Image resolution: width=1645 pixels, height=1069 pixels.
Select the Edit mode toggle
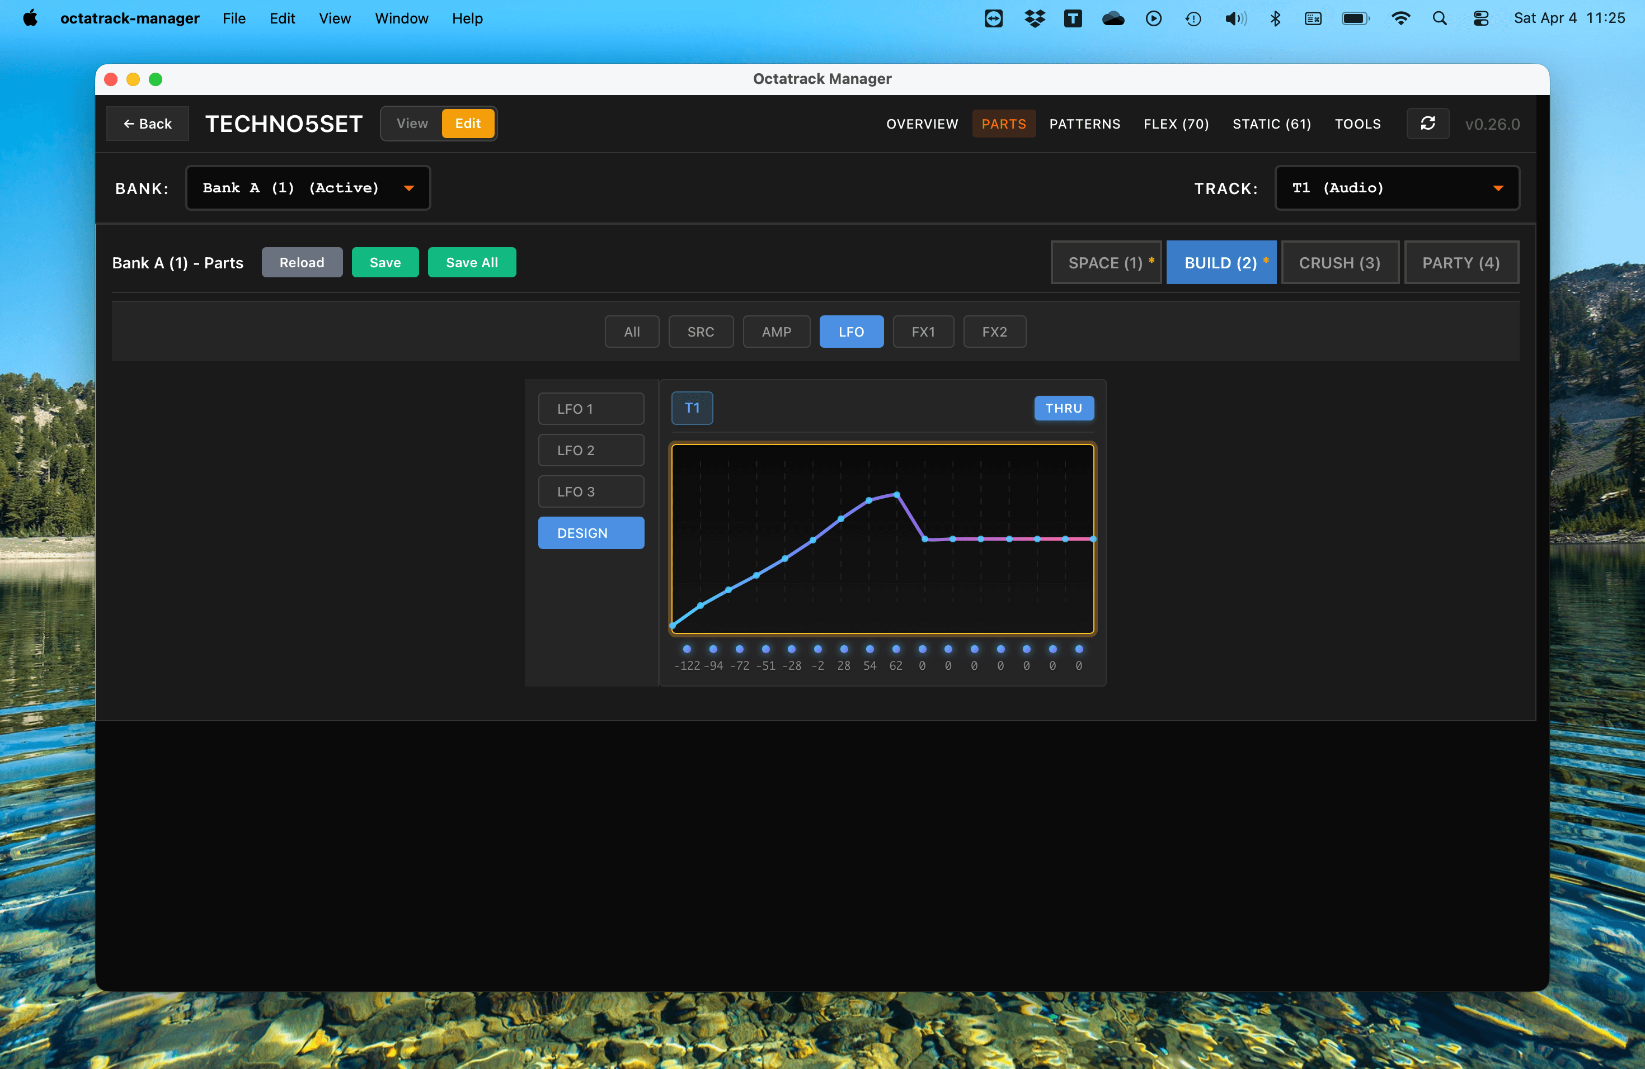[467, 124]
